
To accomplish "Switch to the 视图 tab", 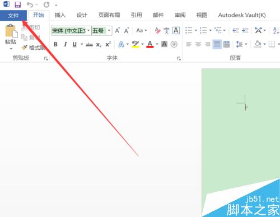I will coord(202,15).
